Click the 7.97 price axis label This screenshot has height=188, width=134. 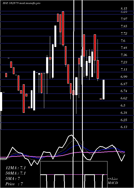click(124, 19)
